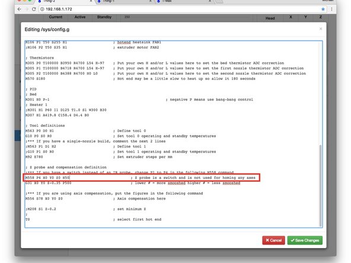This screenshot has width=351, height=263.
Task: Click the 'Editing /sys/config.g' dialog title
Action: click(47, 30)
